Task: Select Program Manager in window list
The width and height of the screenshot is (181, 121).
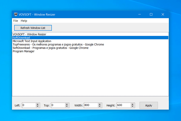Action: (24, 51)
